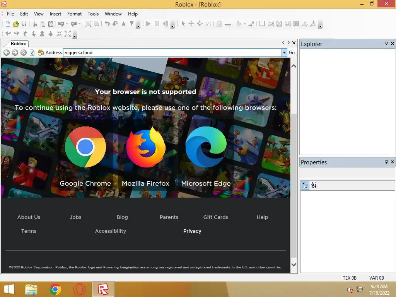Open the Insert menu

pyautogui.click(x=55, y=14)
